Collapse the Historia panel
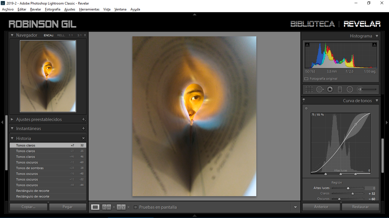 [x=12, y=138]
